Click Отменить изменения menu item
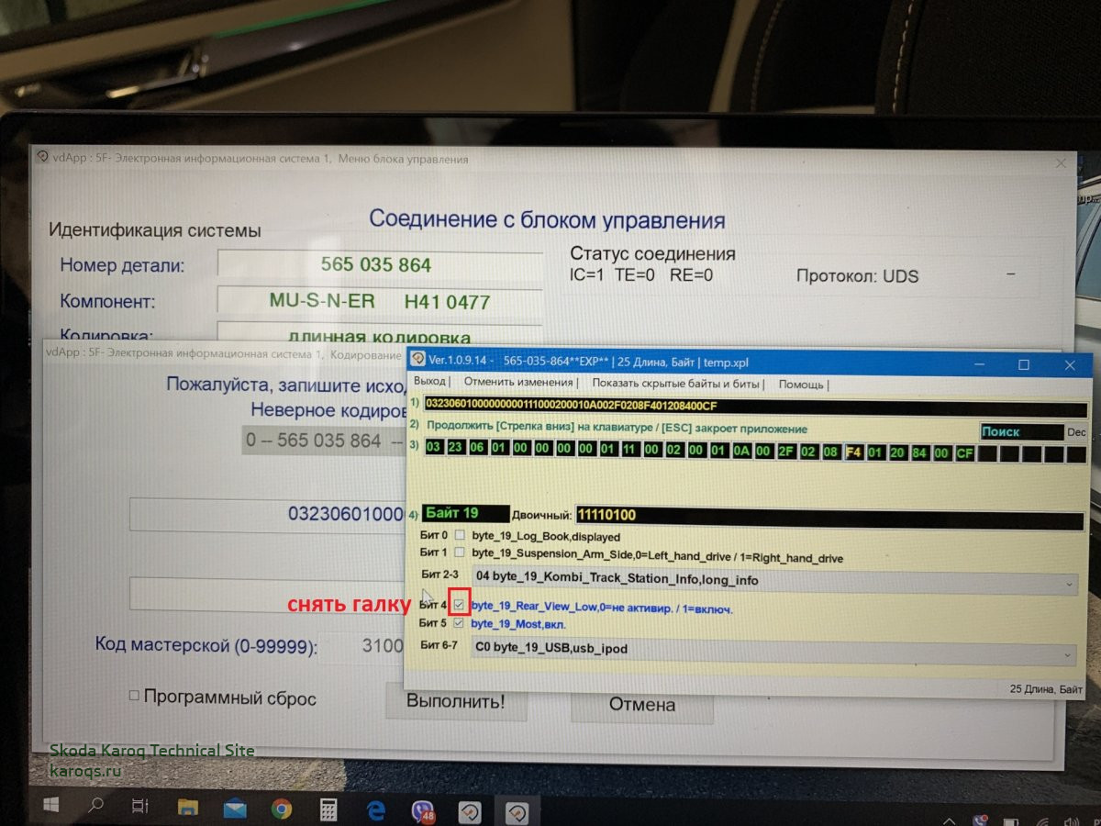Screen dimensions: 1101x826 [516, 383]
